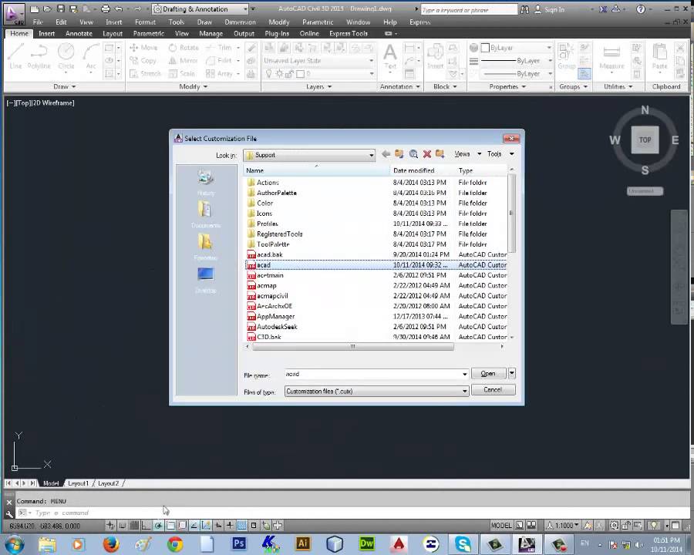Toggle Ortho Mode in the status bar
Screen dimensions: 694x555
[146, 526]
